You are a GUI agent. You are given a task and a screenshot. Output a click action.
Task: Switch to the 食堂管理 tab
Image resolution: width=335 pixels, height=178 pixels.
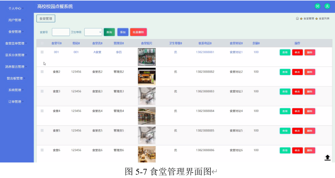[x=46, y=19]
